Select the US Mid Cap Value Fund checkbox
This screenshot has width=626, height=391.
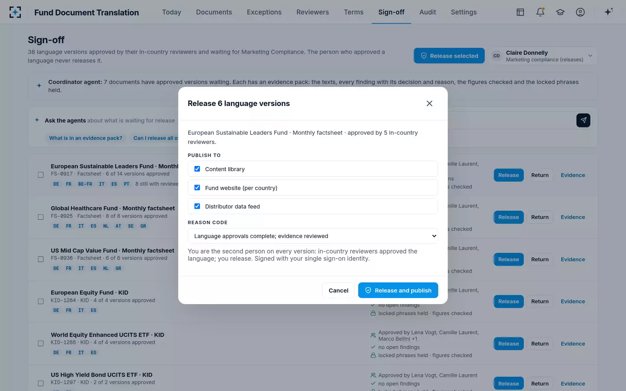(x=41, y=259)
